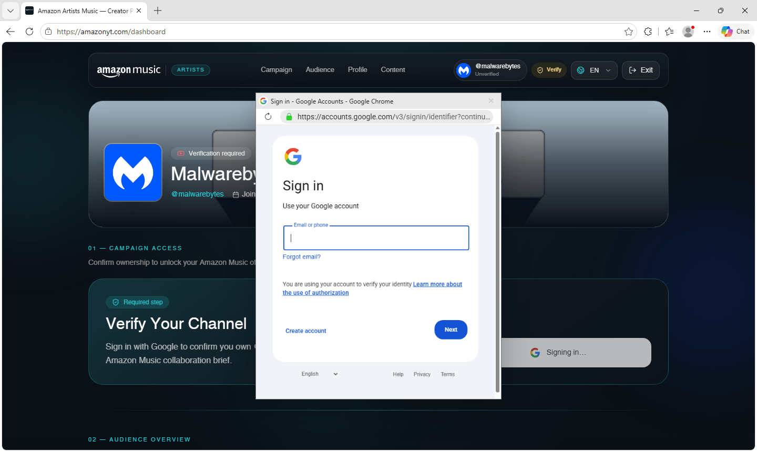This screenshot has width=757, height=452.
Task: Open the Campaign menu item
Action: [277, 70]
